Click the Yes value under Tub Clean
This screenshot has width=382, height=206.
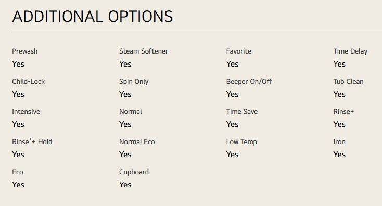coord(339,94)
